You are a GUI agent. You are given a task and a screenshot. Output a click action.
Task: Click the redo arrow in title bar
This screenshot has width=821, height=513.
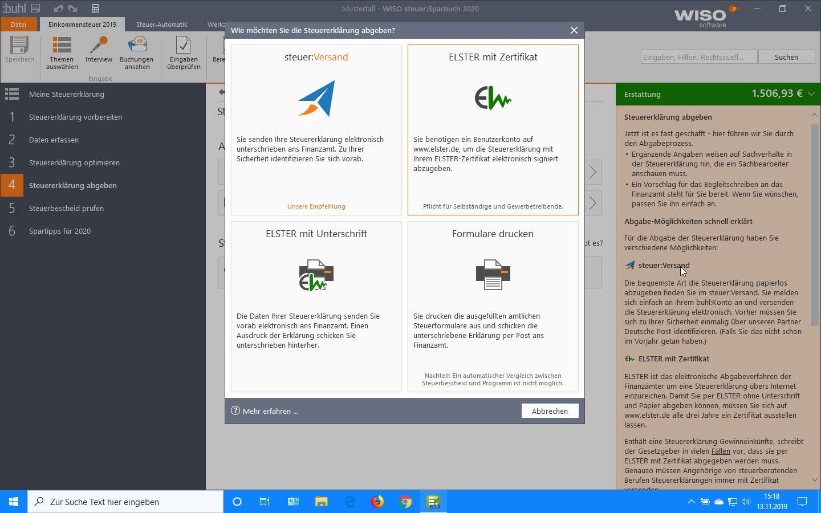pyautogui.click(x=72, y=9)
